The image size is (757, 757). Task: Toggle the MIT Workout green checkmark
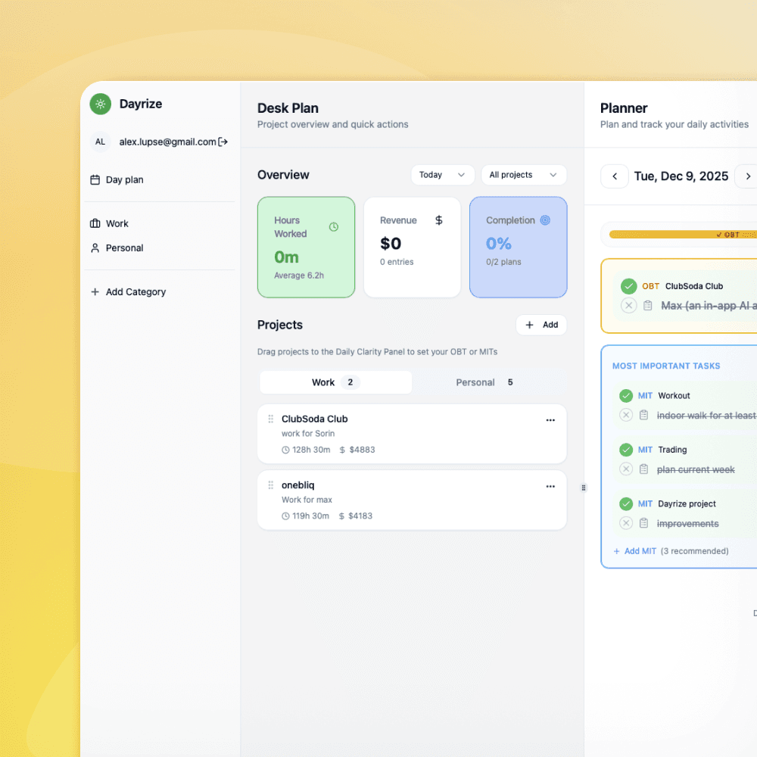[x=626, y=396]
